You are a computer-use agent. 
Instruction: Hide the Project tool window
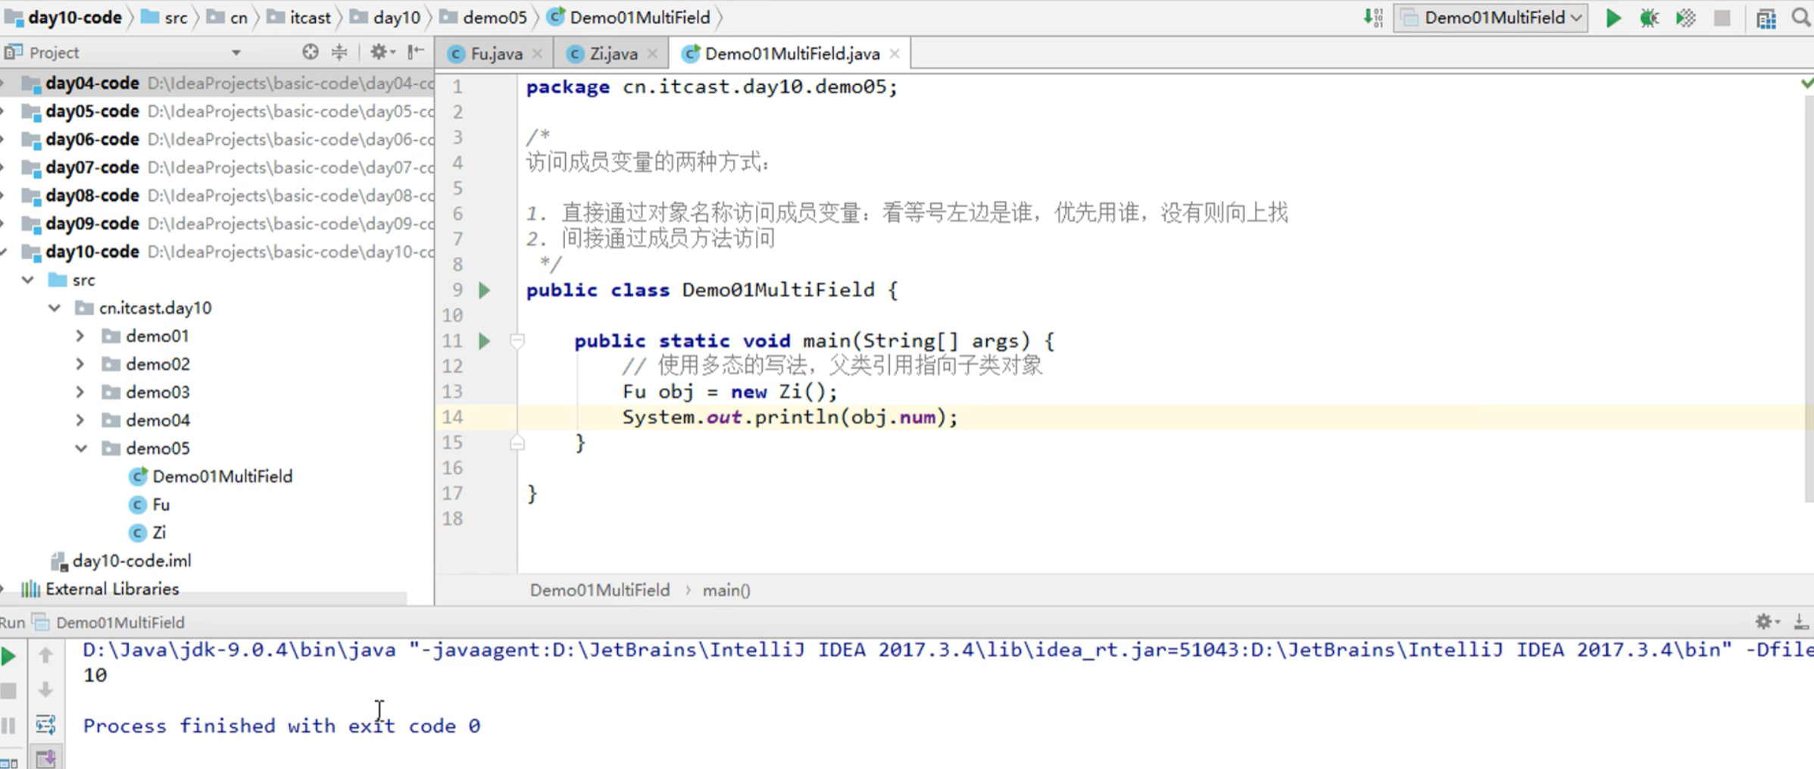pos(415,52)
